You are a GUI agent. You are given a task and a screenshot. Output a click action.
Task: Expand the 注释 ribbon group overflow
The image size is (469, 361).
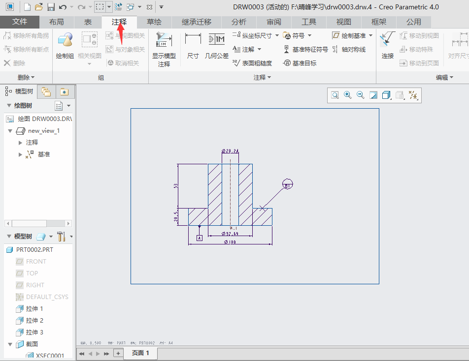262,77
